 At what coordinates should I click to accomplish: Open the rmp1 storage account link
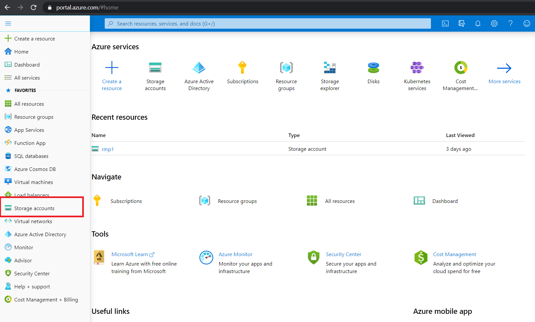108,149
